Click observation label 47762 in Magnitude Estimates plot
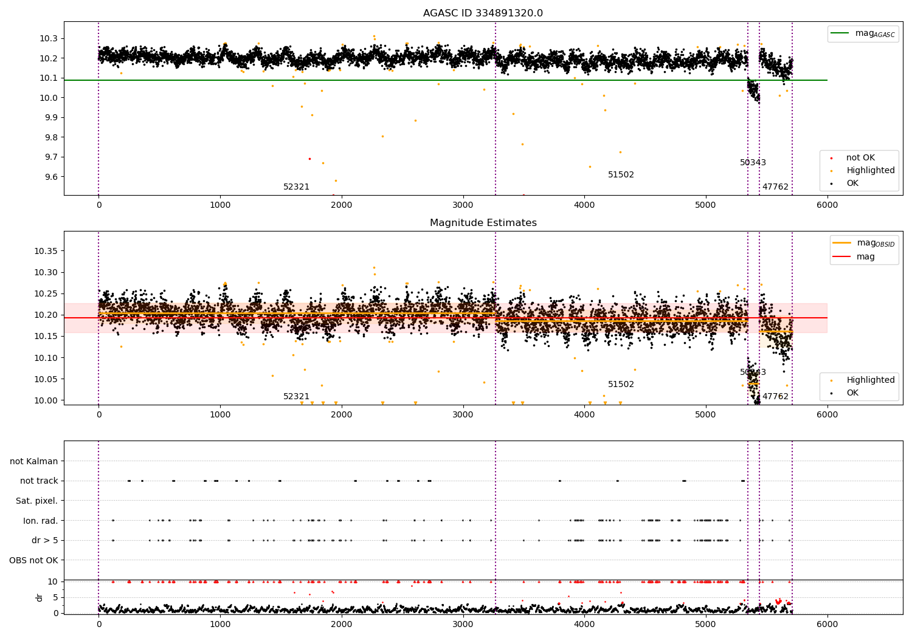Screen dimensions: 912x638 [x=775, y=397]
